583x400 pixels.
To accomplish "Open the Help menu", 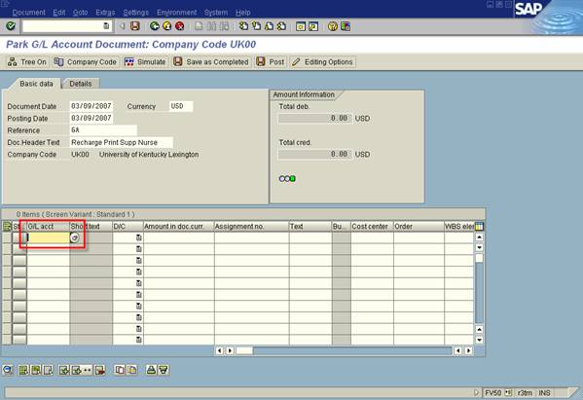I will 242,13.
